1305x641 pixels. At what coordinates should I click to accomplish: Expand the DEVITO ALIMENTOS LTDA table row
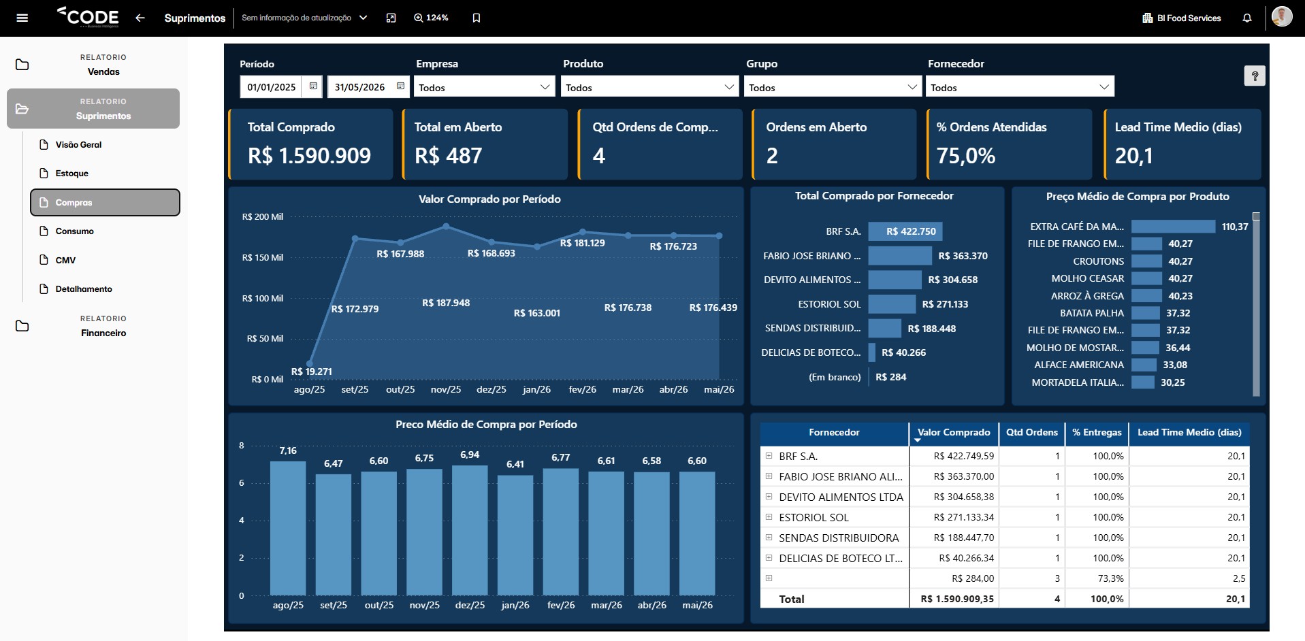pos(769,497)
